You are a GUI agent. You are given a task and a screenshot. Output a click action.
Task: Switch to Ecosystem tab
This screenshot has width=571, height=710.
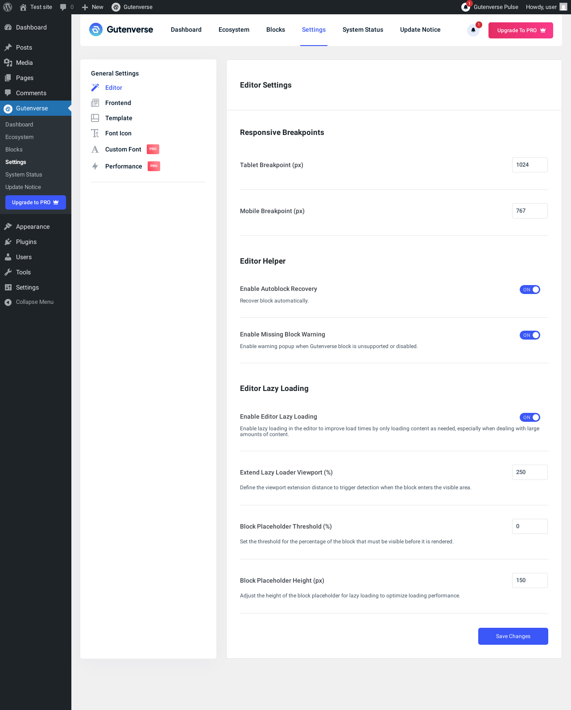click(x=234, y=29)
